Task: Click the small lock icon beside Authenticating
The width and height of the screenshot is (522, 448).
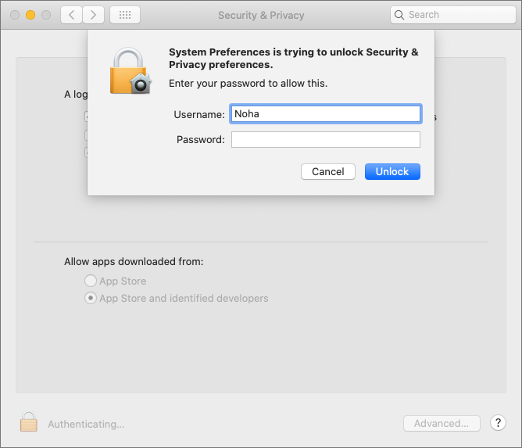Action: 29,423
